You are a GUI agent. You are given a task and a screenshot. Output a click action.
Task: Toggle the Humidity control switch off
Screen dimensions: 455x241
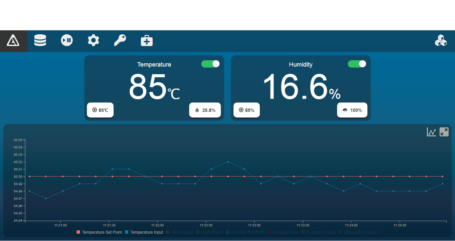pyautogui.click(x=357, y=64)
